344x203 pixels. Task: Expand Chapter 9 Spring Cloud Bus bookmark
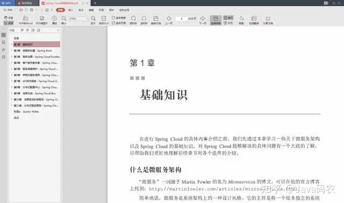click(12, 93)
